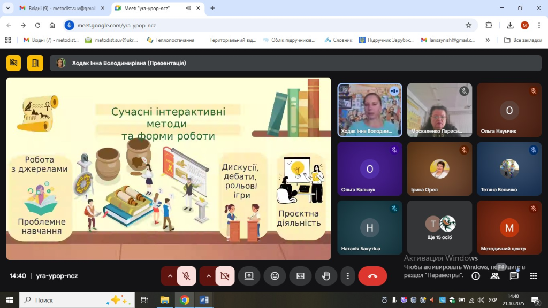
Task: Leave the call with red hang-up button
Action: pyautogui.click(x=372, y=276)
